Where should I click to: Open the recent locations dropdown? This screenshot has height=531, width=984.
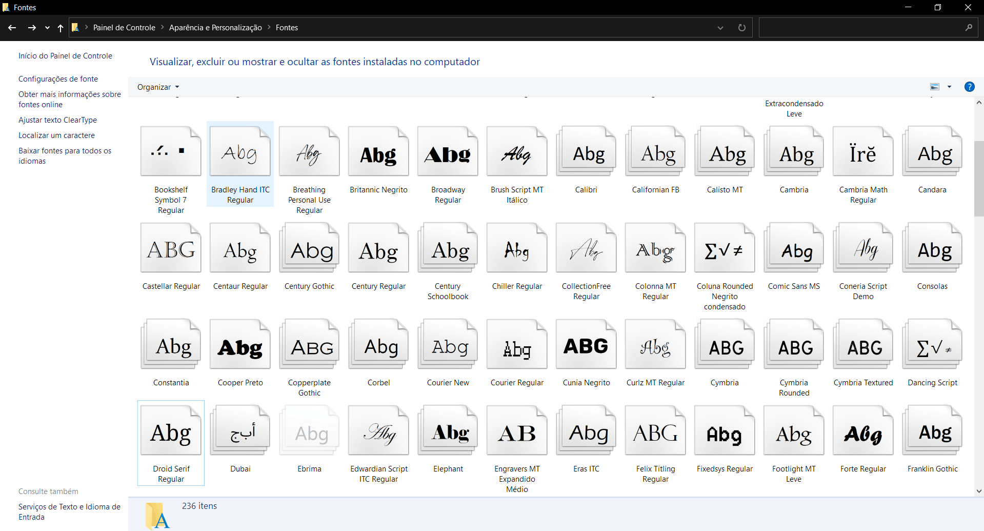click(47, 28)
